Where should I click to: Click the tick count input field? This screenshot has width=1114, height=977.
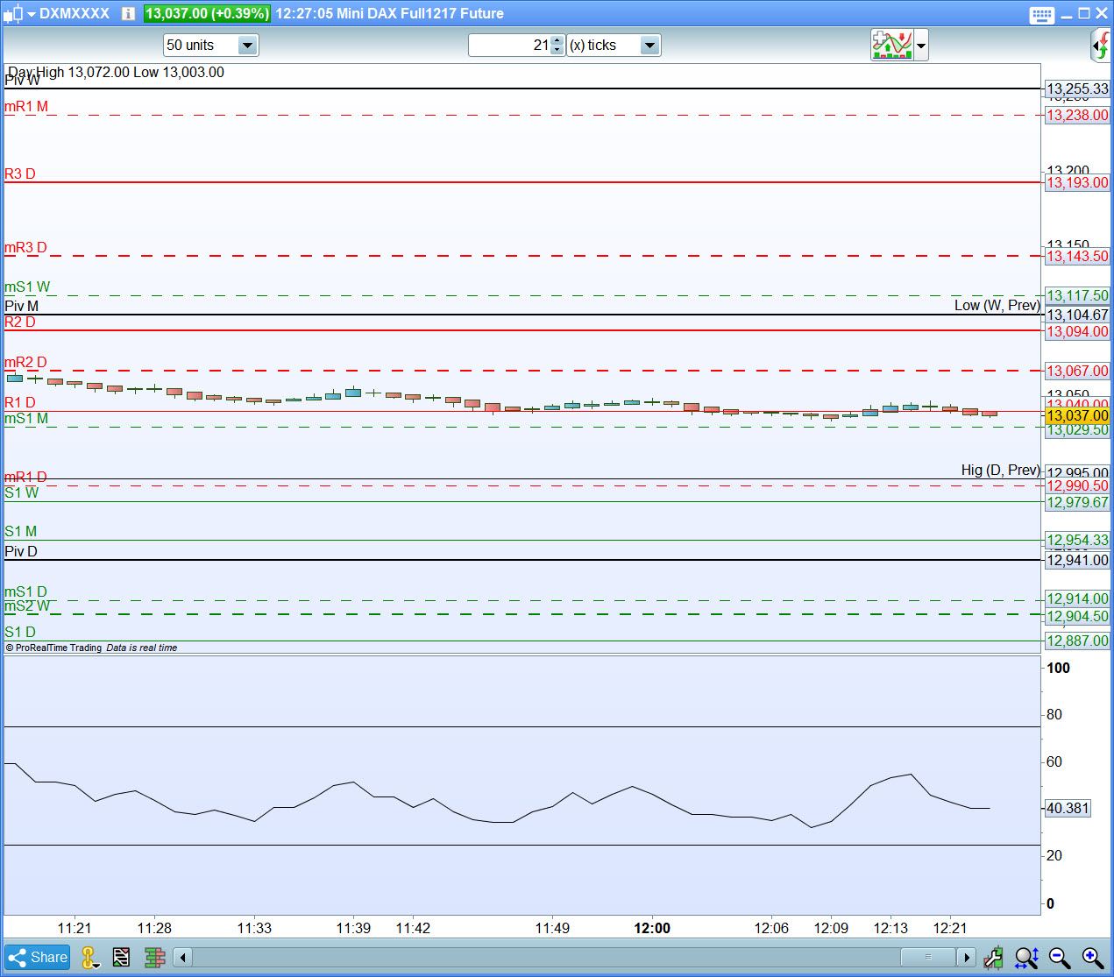(508, 46)
